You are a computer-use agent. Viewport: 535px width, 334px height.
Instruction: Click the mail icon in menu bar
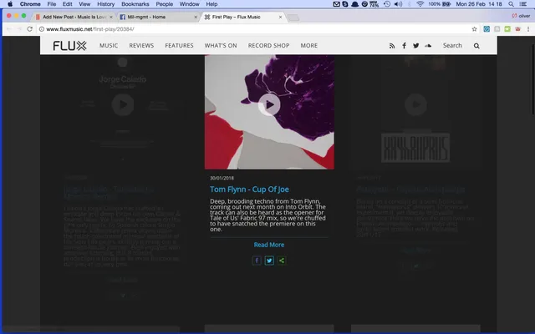coord(336,4)
